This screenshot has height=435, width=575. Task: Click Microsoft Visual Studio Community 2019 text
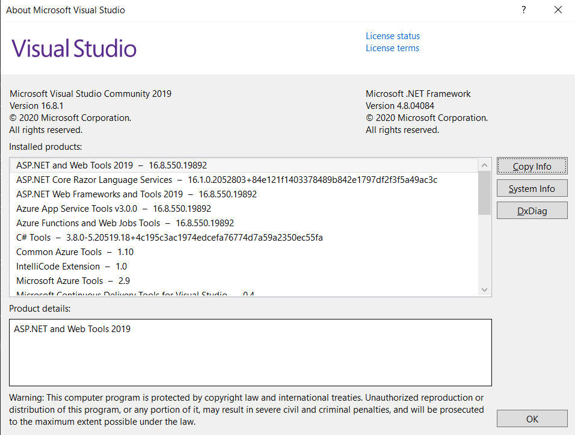91,93
